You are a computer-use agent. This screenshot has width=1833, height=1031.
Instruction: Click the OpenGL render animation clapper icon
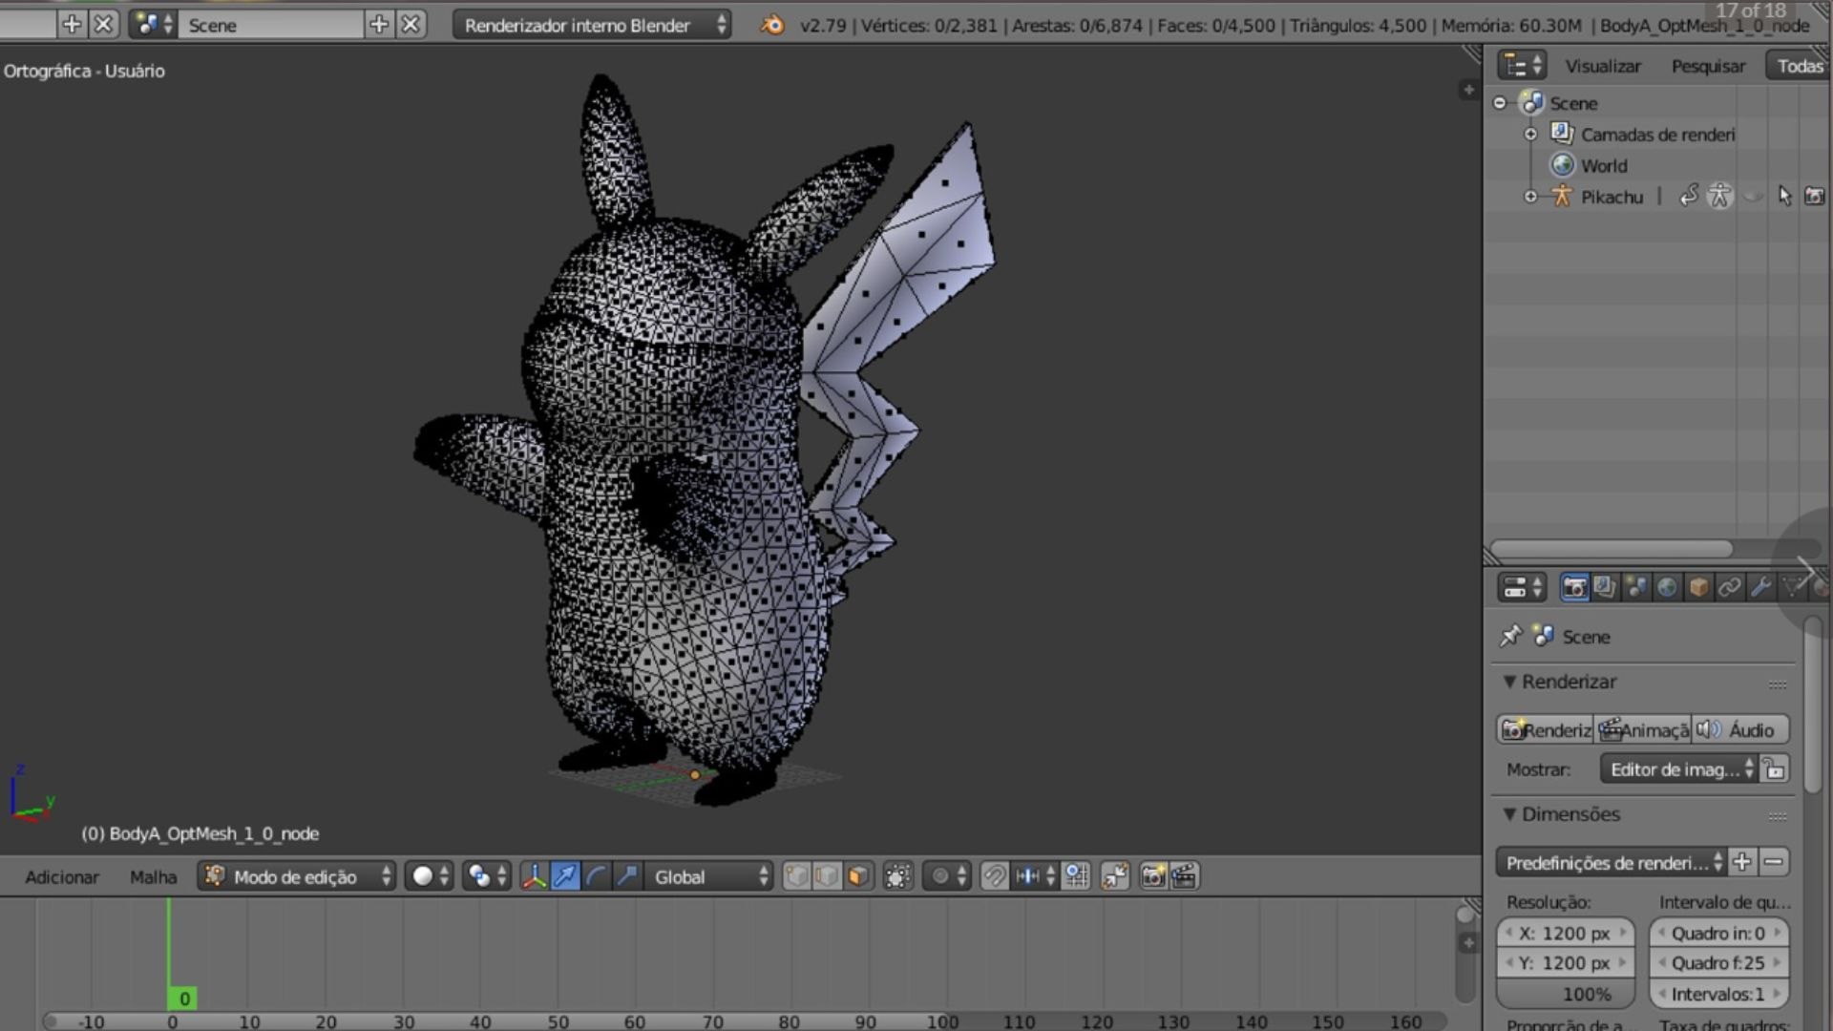[x=1184, y=876]
